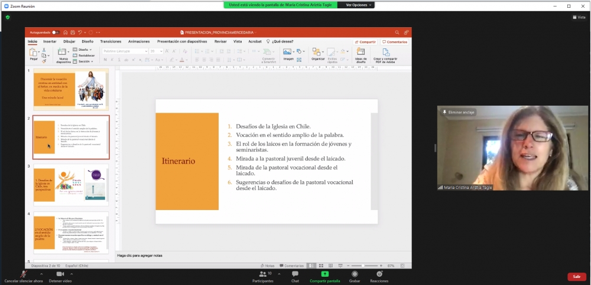Open the Reacciones menu

(379, 274)
